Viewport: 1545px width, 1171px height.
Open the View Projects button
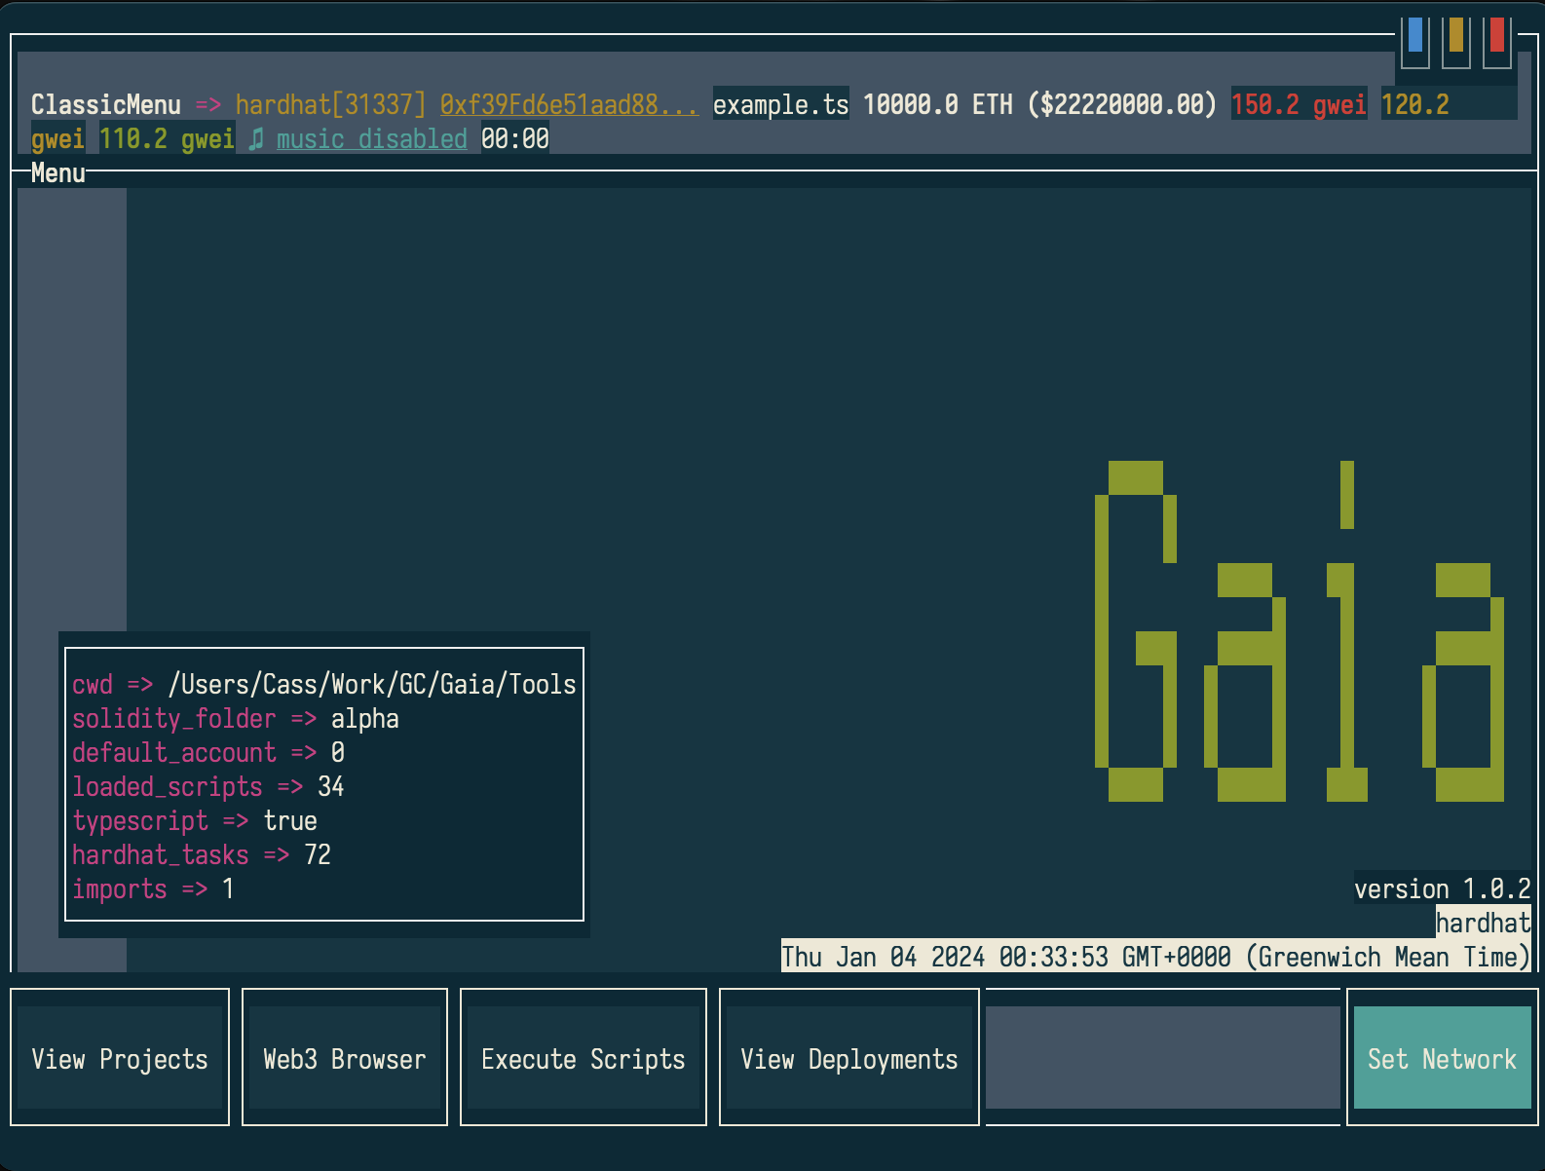pyautogui.click(x=120, y=1058)
